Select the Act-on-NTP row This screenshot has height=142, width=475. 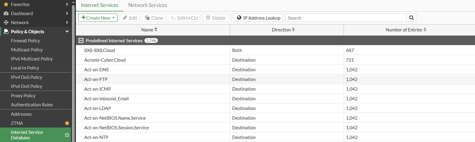coord(275,137)
